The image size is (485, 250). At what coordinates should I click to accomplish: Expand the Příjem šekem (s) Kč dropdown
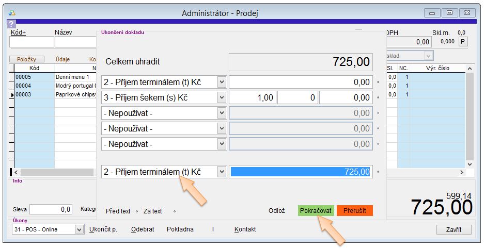[222, 97]
